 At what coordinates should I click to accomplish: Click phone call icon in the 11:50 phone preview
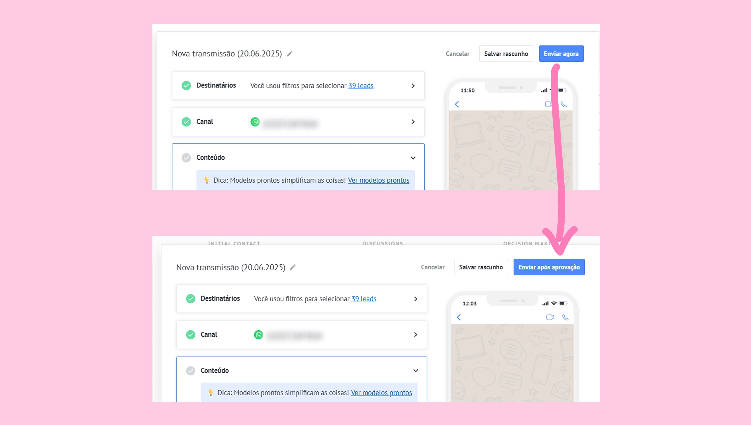pyautogui.click(x=564, y=104)
